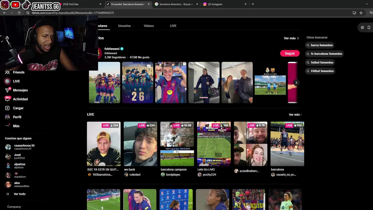This screenshot has width=373, height=210.
Task: Click the address bar URL field
Action: 186,13
